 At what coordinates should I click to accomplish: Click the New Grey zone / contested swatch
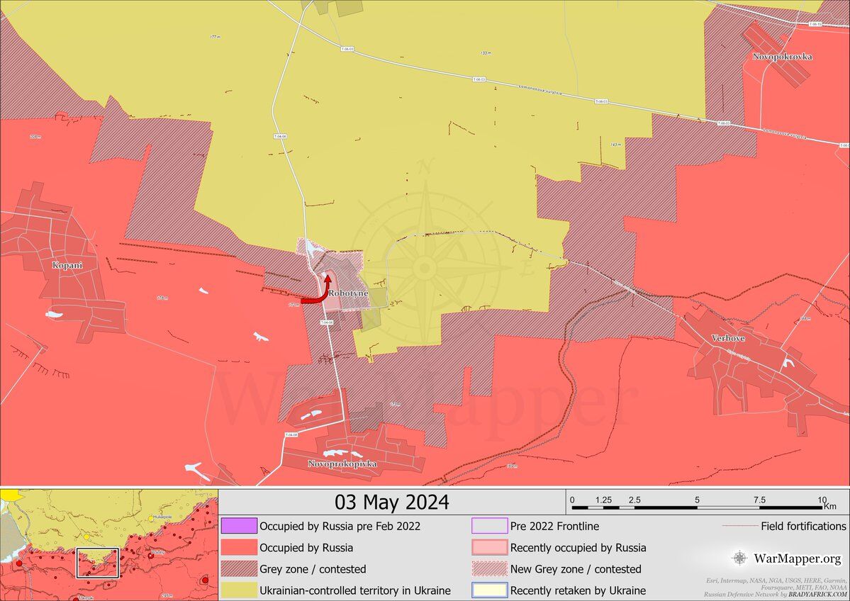tap(489, 568)
